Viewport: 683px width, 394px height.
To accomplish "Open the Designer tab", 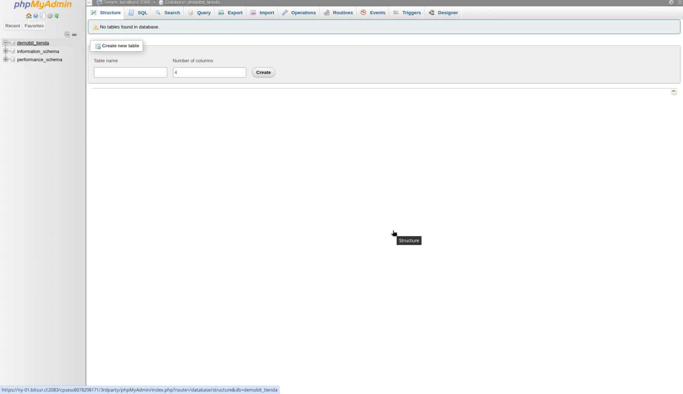I will click(444, 13).
